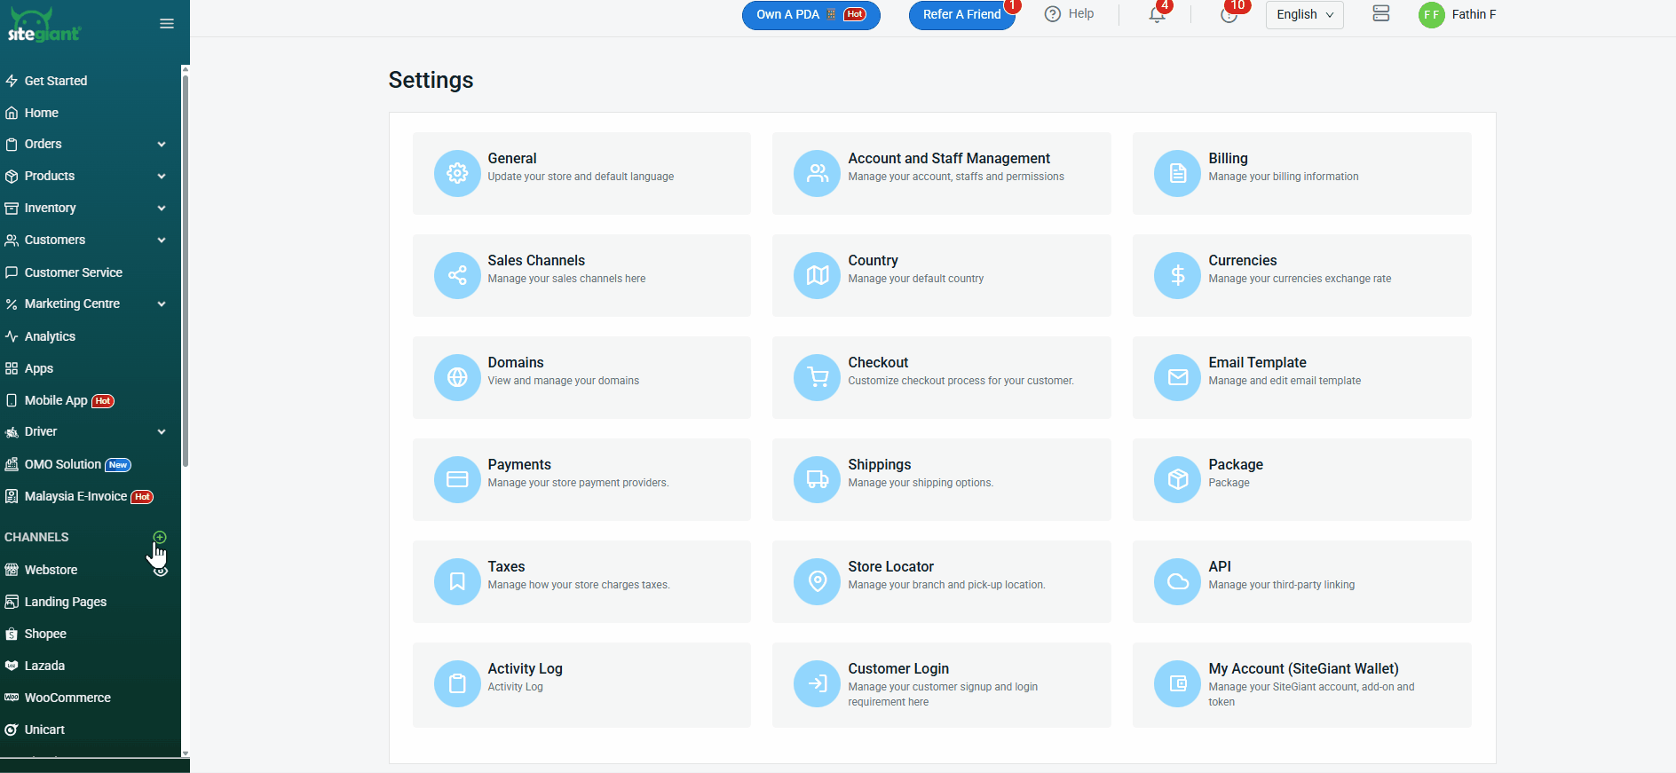
Task: Click the Refer A Friend button
Action: click(961, 15)
